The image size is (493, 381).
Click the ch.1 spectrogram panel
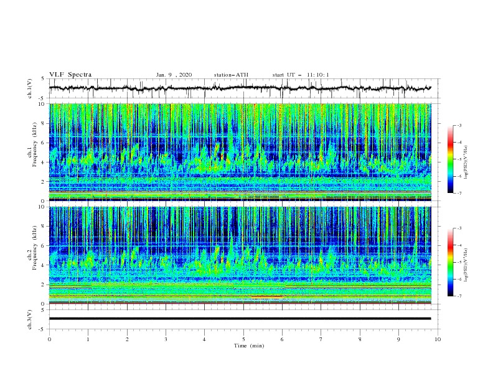[x=240, y=152]
